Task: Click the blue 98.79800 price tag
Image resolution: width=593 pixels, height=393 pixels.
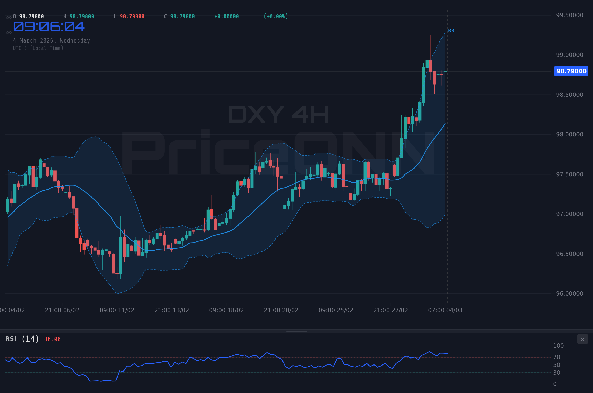Action: 571,71
